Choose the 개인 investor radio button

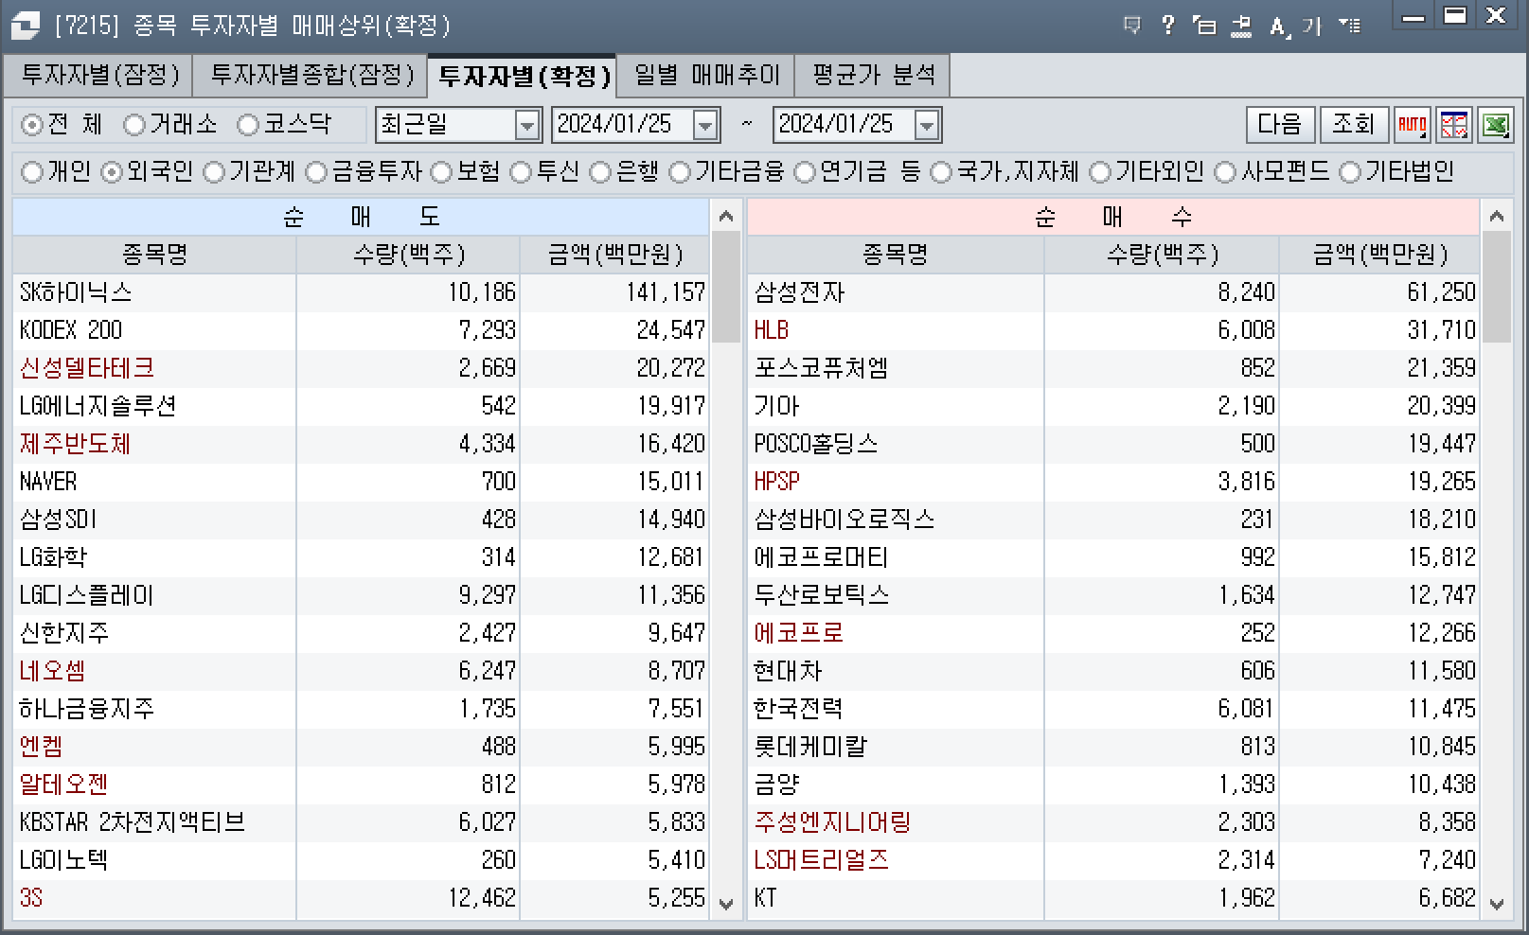coord(32,172)
